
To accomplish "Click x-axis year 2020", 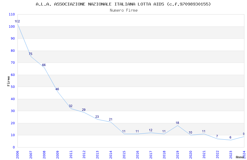I will [191, 155].
